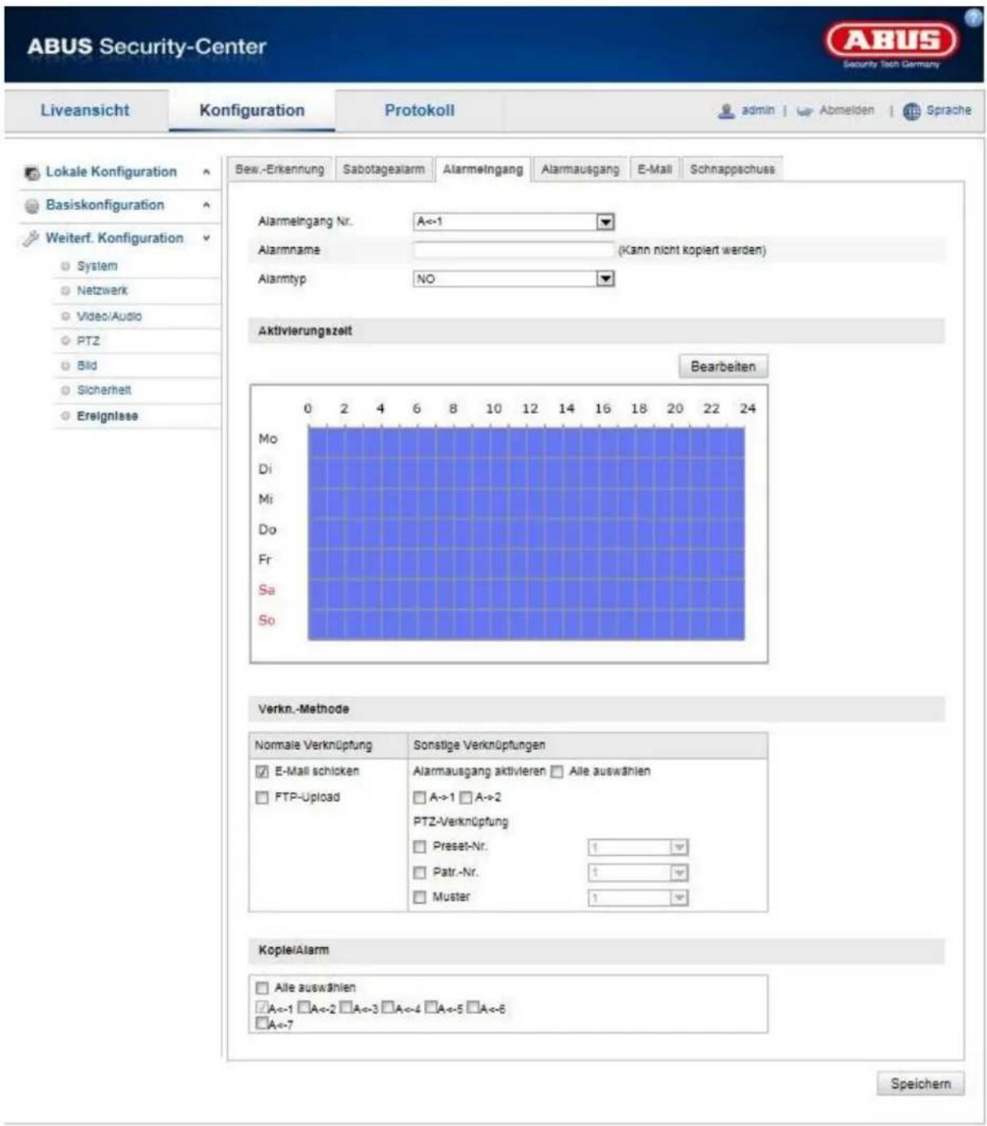
Task: Click the Basiskonfiguration gear icon
Action: click(x=32, y=206)
